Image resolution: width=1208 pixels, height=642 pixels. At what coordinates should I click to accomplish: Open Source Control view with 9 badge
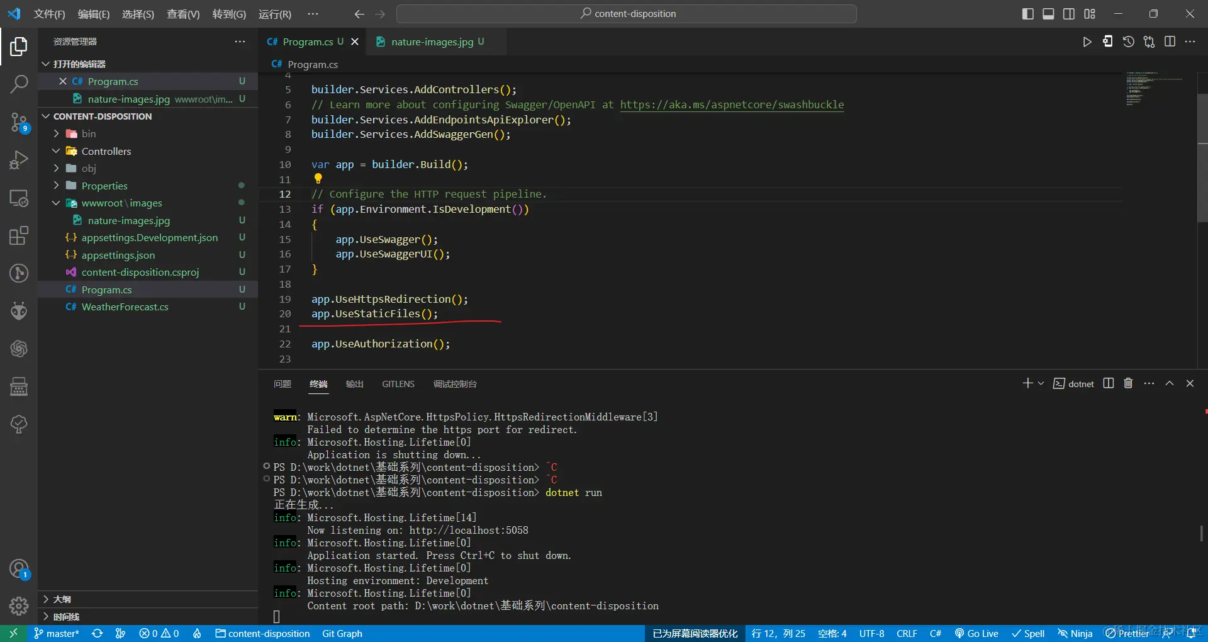19,122
